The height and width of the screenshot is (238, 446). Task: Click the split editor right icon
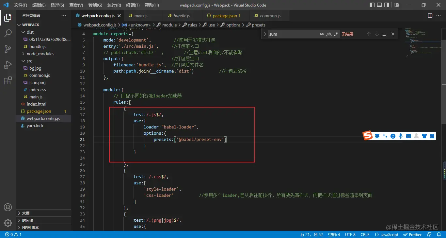[430, 16]
